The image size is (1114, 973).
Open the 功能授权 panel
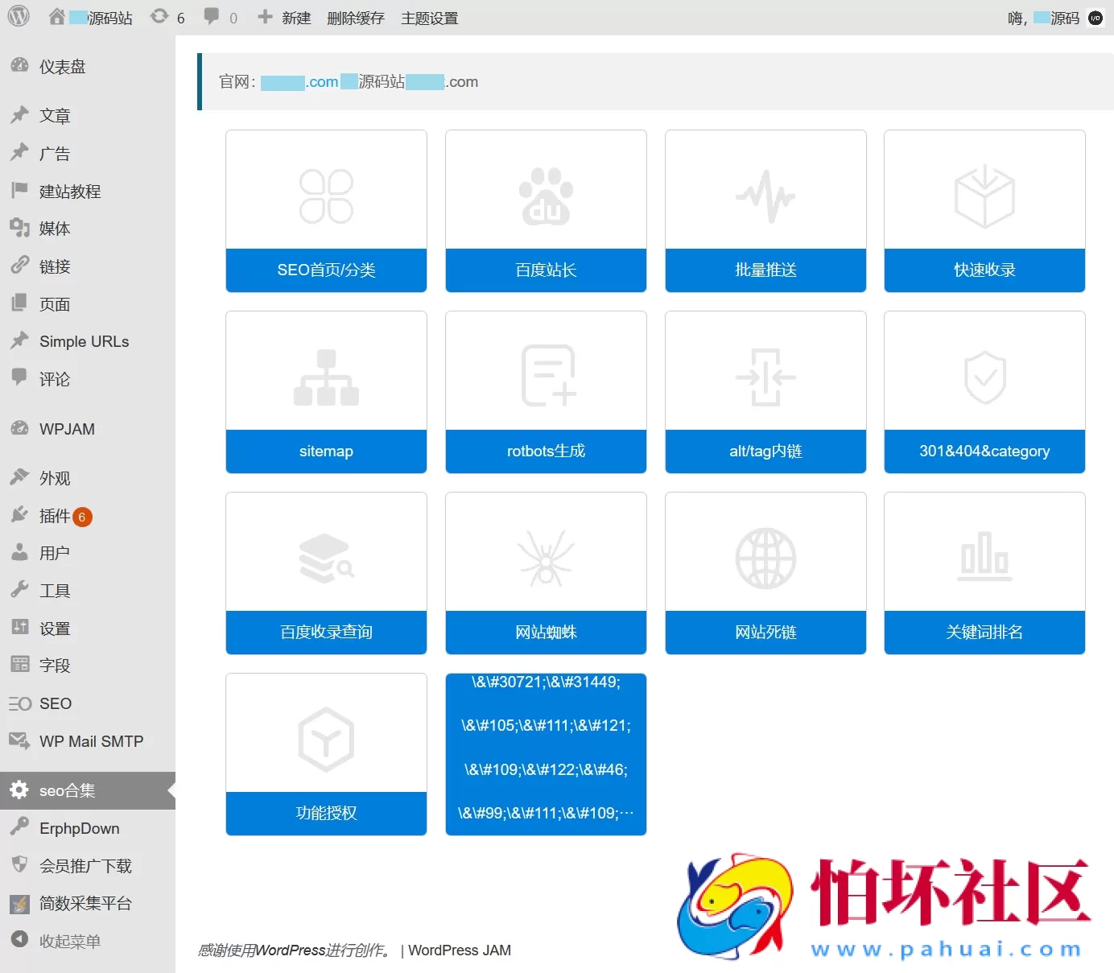click(326, 814)
